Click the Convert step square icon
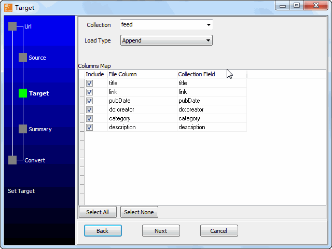 click(x=12, y=160)
